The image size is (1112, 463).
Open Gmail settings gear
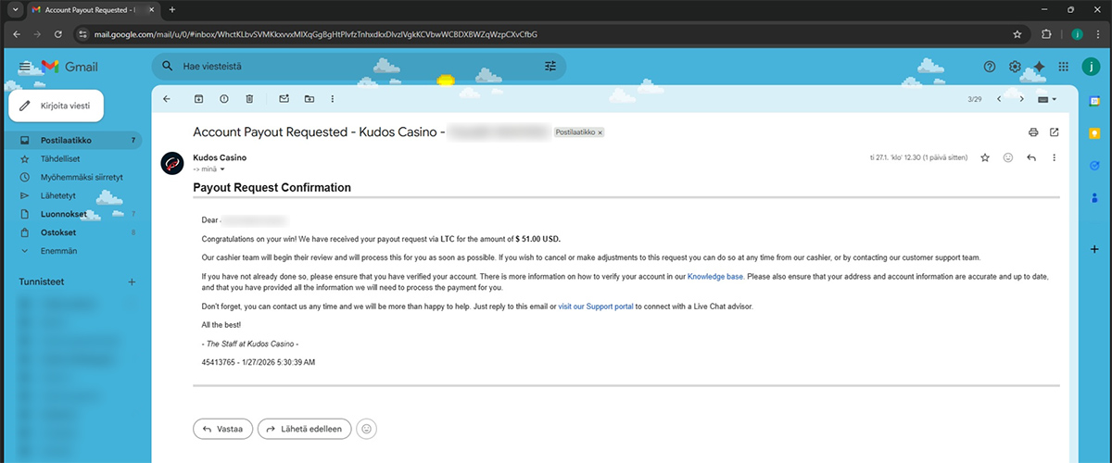1015,67
